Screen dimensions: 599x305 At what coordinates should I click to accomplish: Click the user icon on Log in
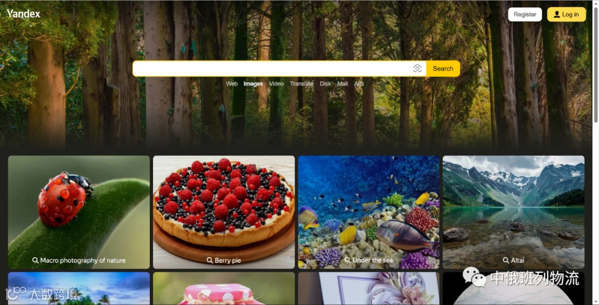click(x=557, y=14)
